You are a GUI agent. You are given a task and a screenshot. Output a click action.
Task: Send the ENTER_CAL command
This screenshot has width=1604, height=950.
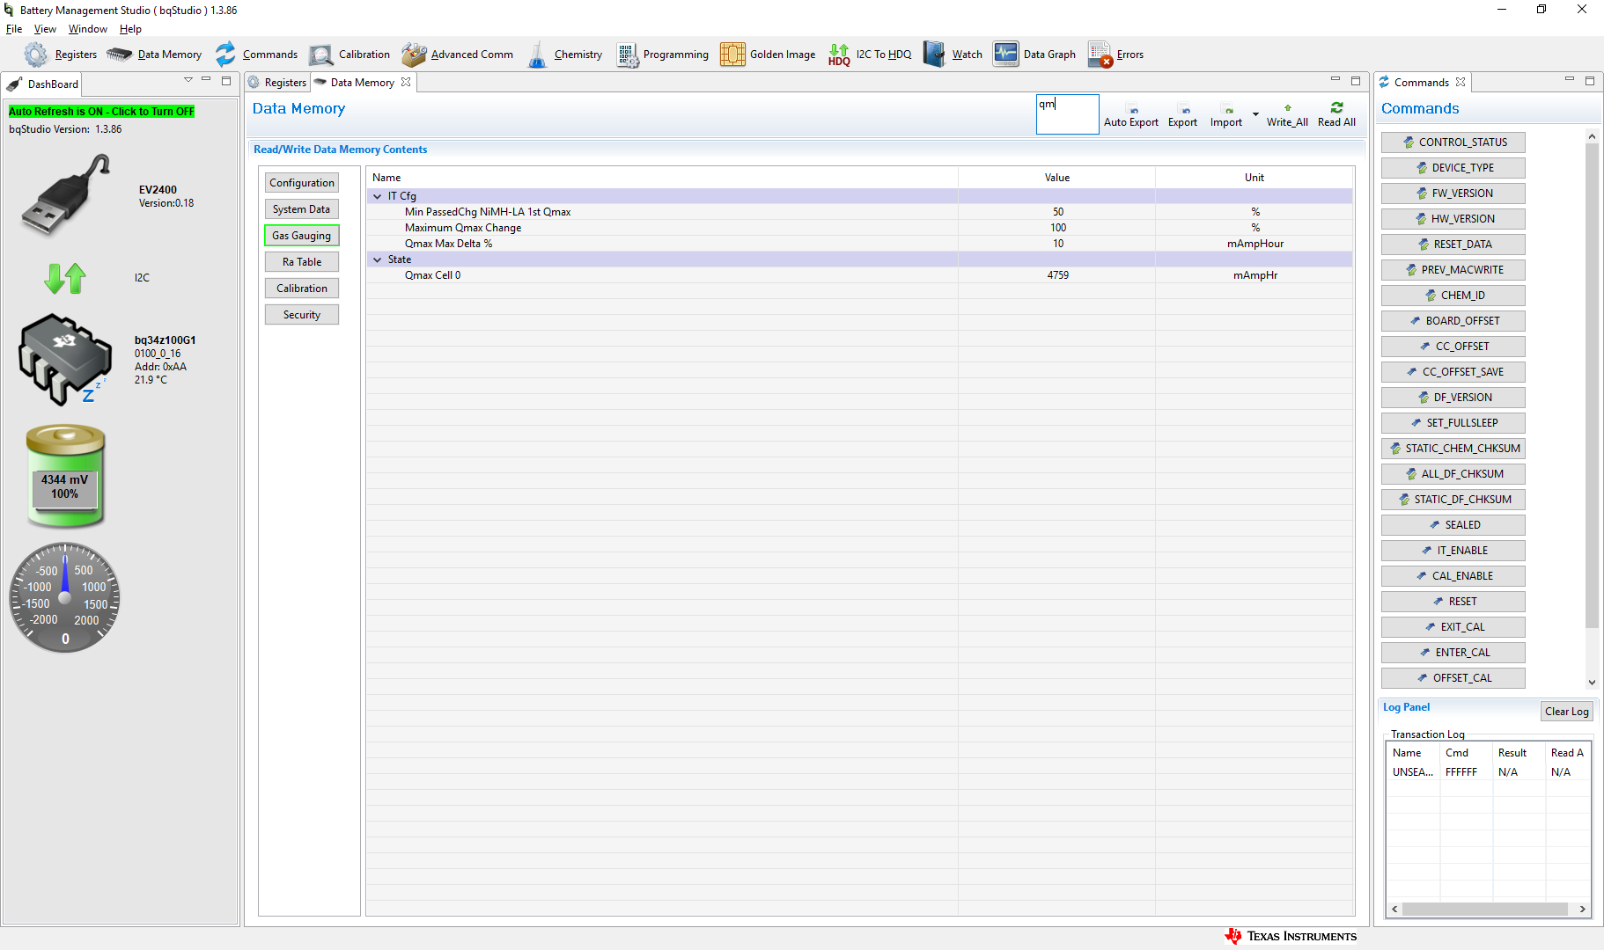[1453, 653]
